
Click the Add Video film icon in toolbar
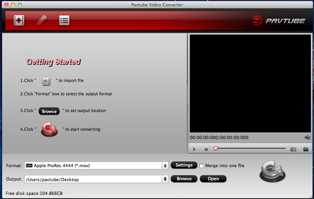click(19, 20)
